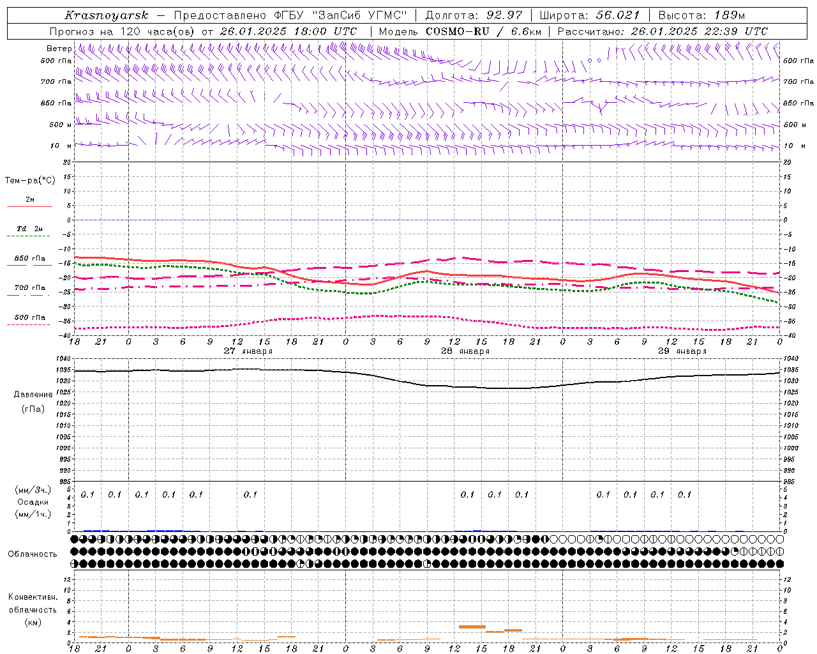817x654 pixels.
Task: Click the 'Конвективн.' convective cloud label
Action: (x=33, y=597)
